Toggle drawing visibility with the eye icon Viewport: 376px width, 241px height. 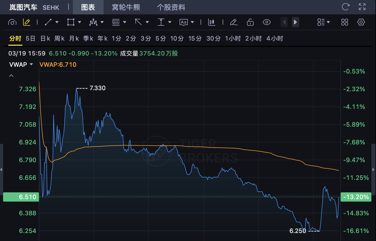click(267, 22)
